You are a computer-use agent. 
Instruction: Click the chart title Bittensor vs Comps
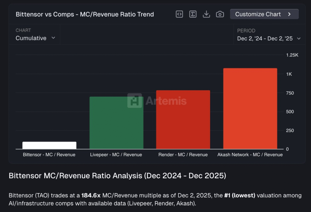pyautogui.click(x=85, y=14)
